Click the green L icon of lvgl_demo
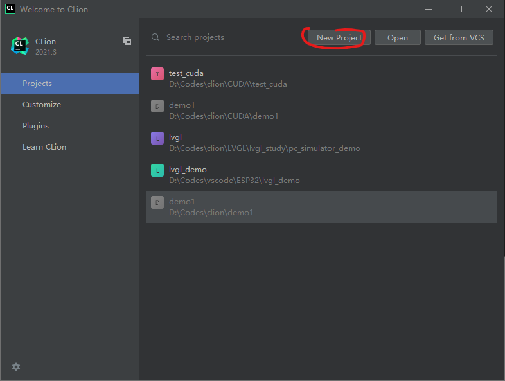This screenshot has height=381, width=505. tap(157, 170)
